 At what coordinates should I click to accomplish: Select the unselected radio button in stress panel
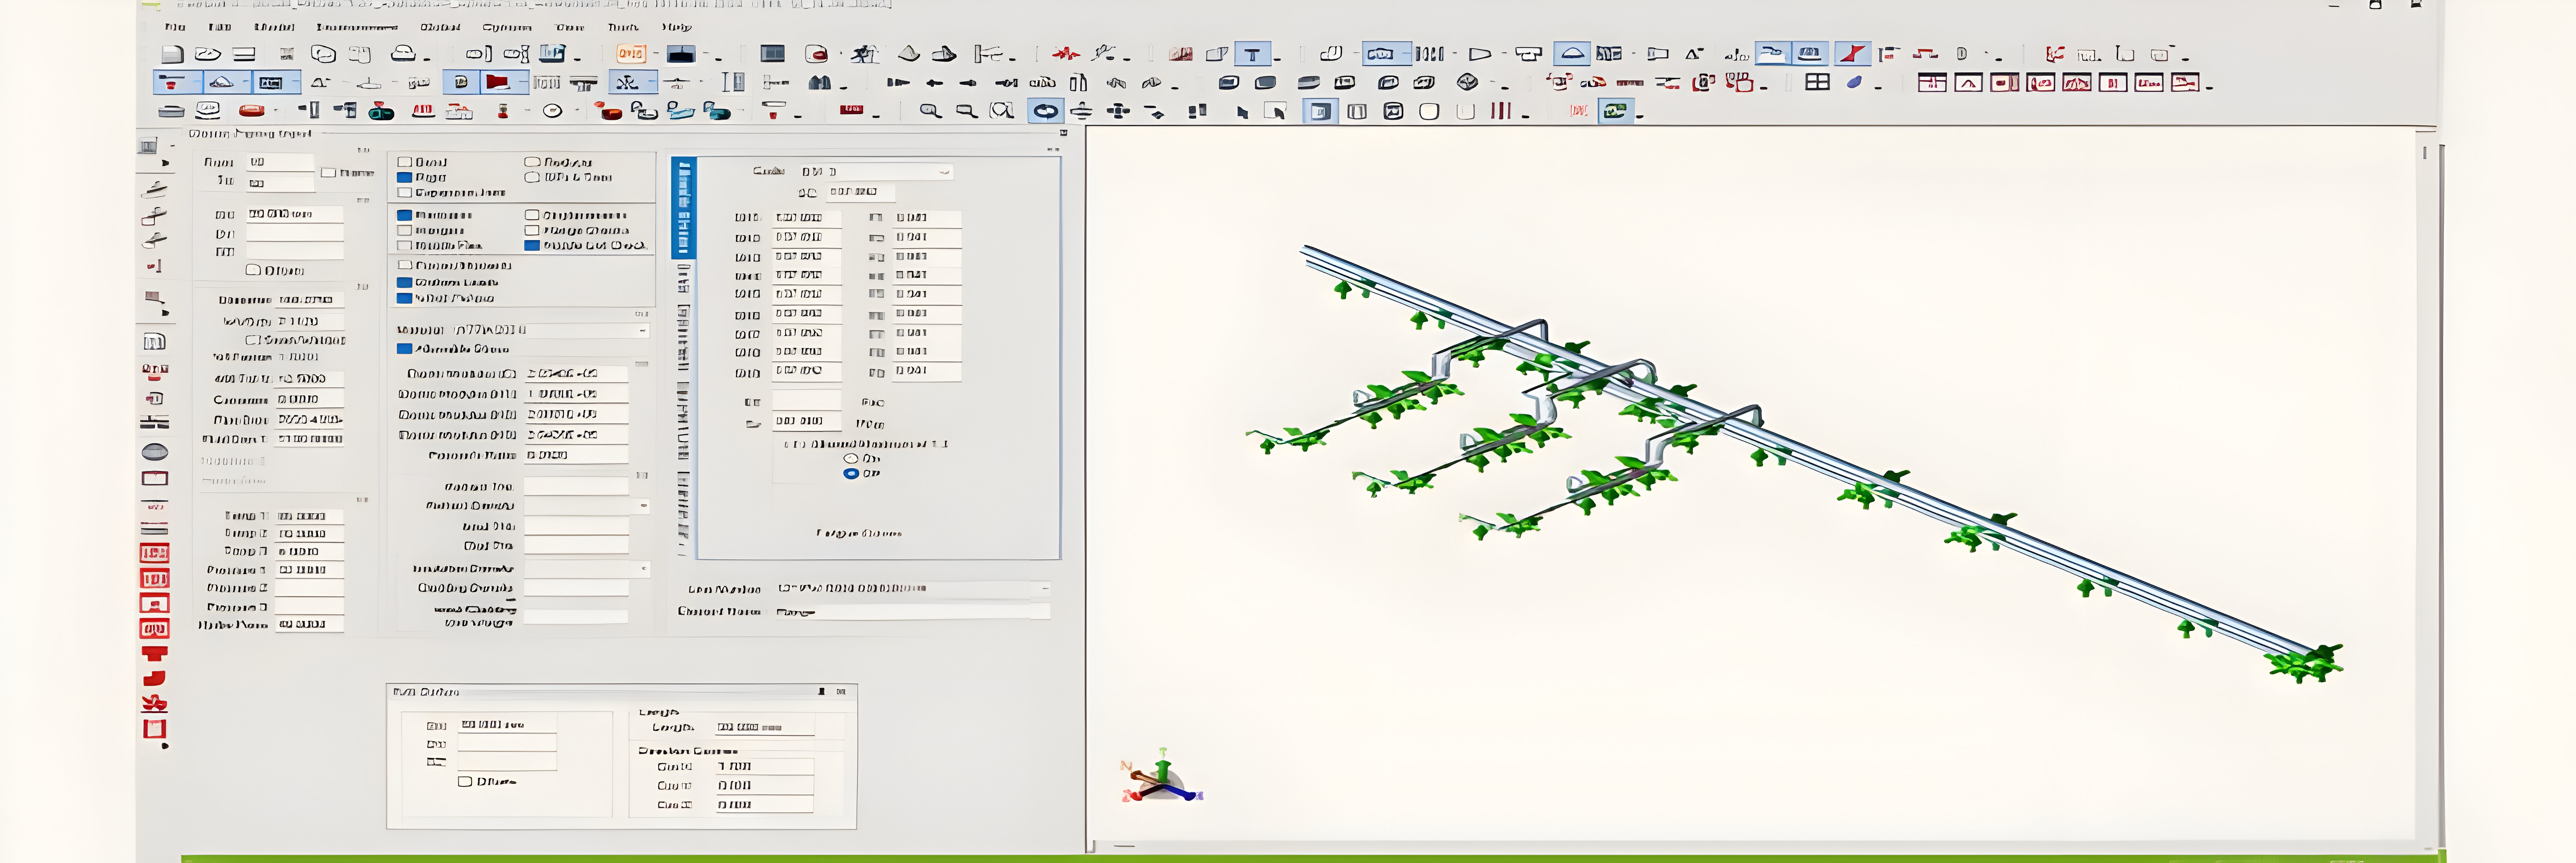851,458
